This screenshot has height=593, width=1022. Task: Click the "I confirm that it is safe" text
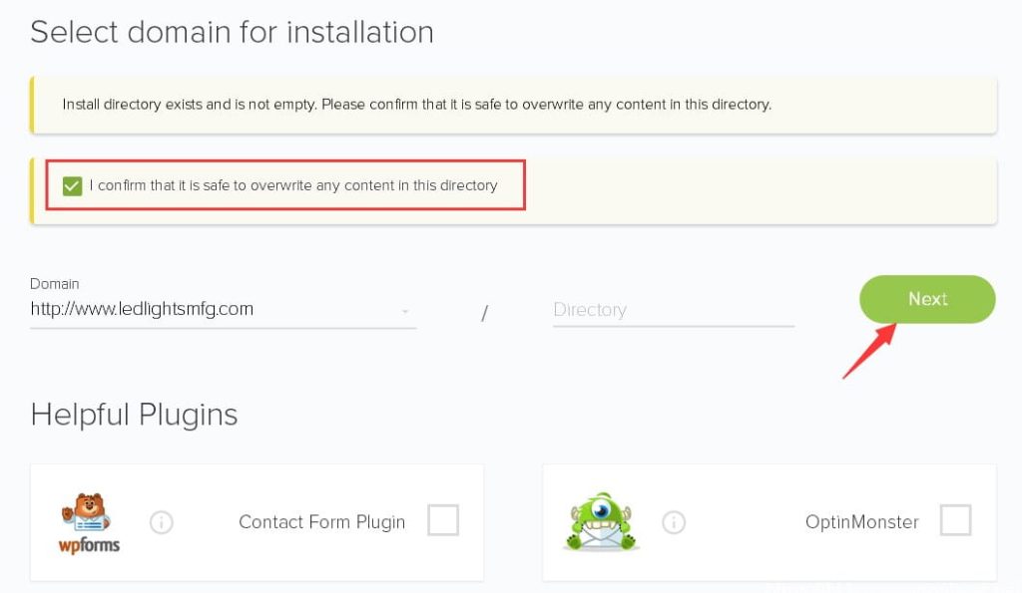[x=293, y=185]
